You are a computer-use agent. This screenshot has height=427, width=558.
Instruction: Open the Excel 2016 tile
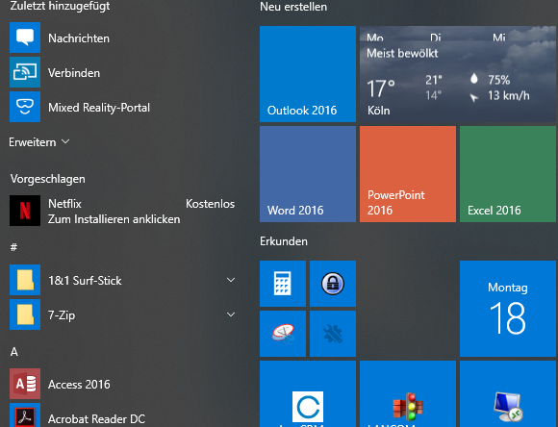[x=508, y=174]
